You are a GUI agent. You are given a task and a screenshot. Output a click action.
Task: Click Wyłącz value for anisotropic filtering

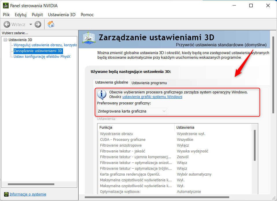pyautogui.click(x=183, y=145)
